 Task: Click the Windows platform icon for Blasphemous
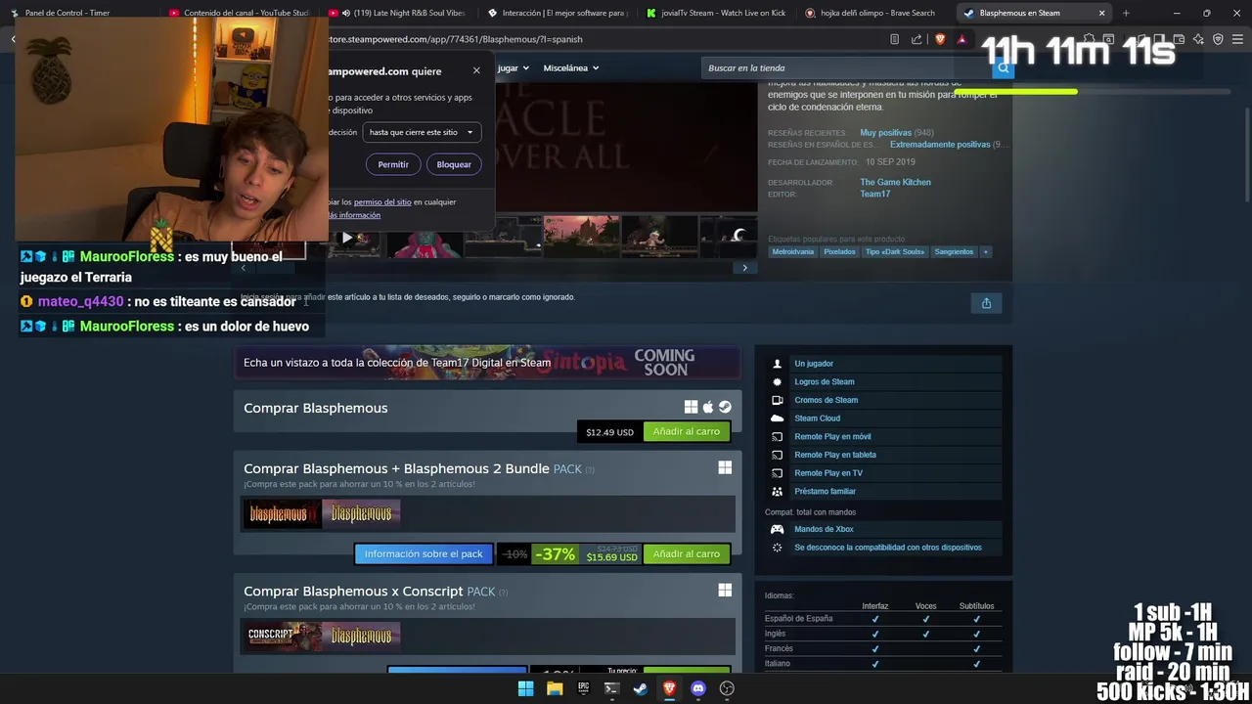click(x=691, y=407)
